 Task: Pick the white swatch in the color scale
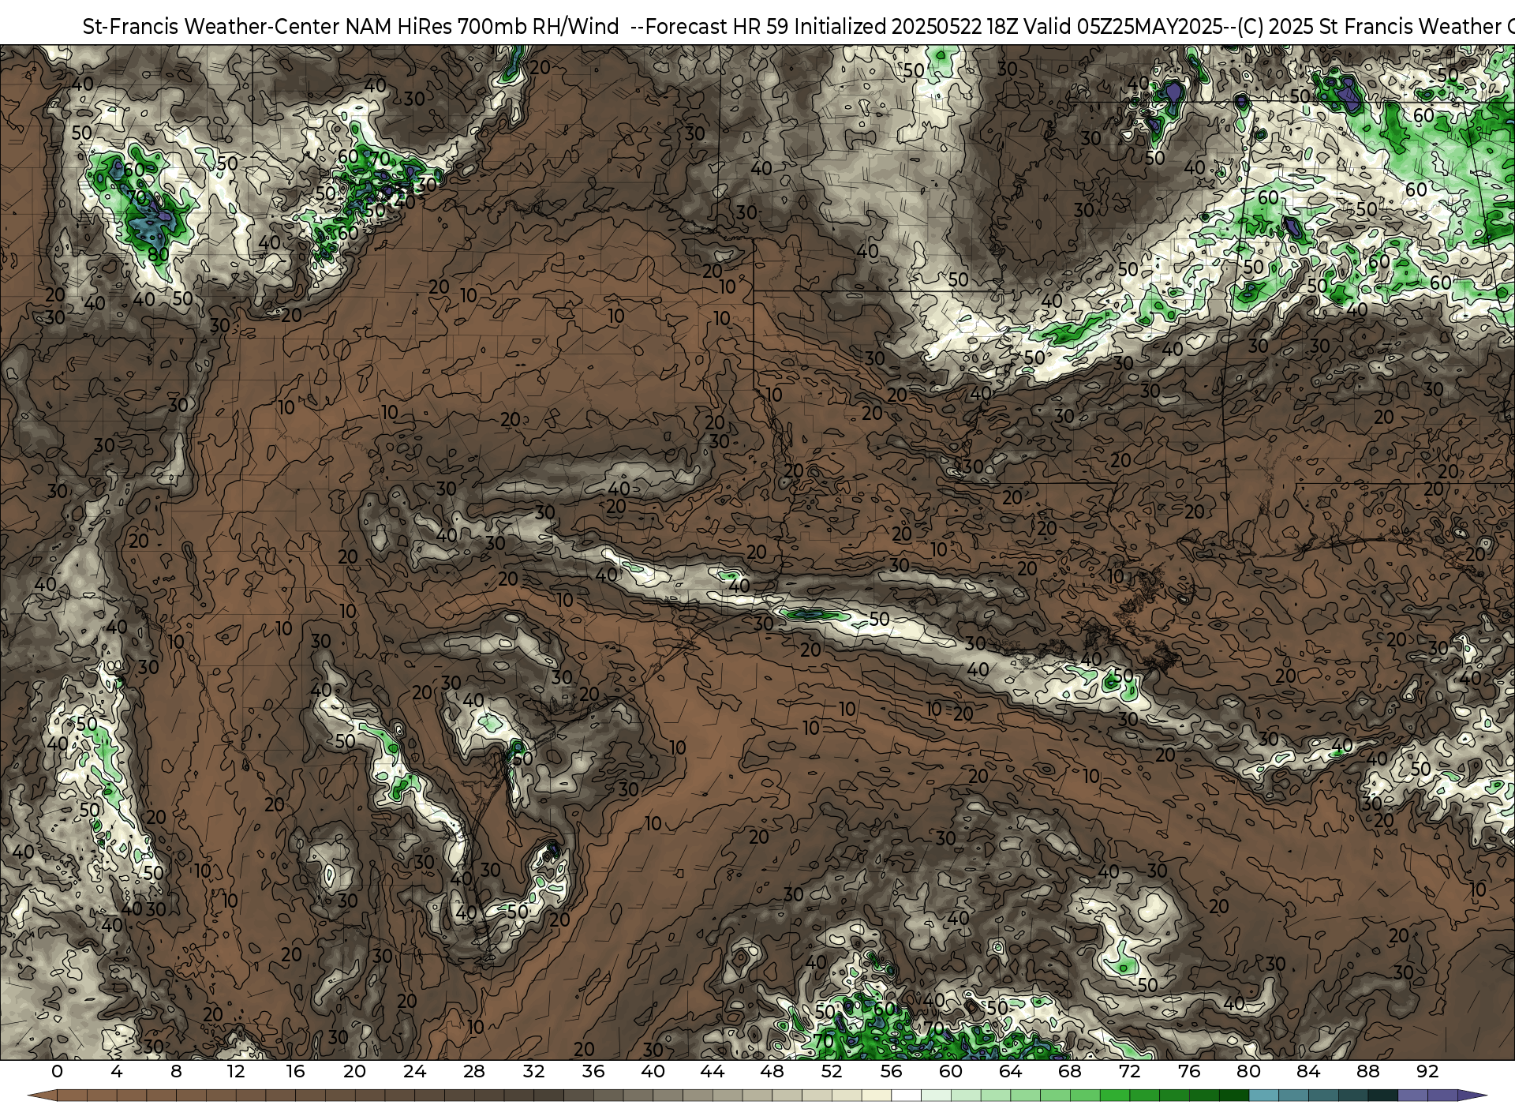(x=907, y=1096)
